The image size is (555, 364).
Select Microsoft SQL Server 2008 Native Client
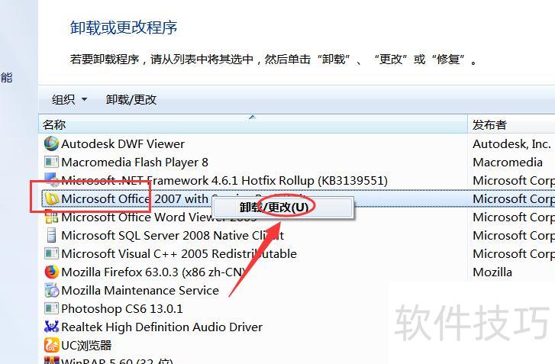click(173, 236)
